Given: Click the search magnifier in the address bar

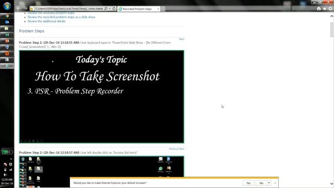Looking at the screenshot, I should click(106, 9).
